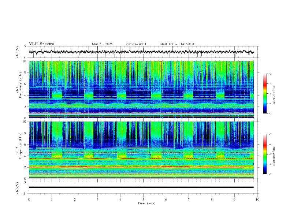
Task: Click the "6" tick label on Time axis
Action: pos(166,199)
